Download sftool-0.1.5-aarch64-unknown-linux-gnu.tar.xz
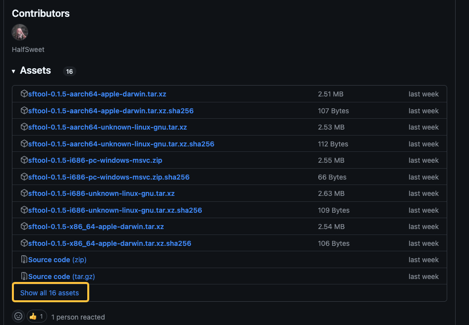469x325 pixels. (108, 127)
